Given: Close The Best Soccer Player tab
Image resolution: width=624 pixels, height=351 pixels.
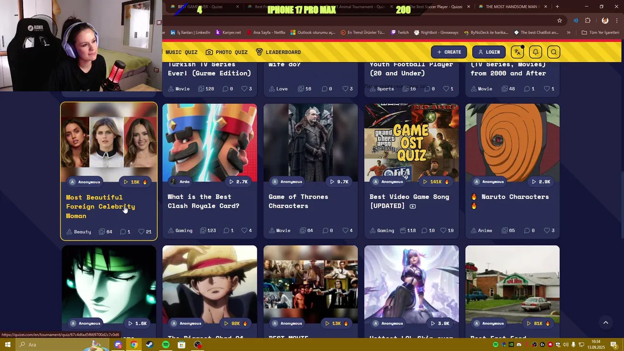Looking at the screenshot, I should [x=469, y=7].
